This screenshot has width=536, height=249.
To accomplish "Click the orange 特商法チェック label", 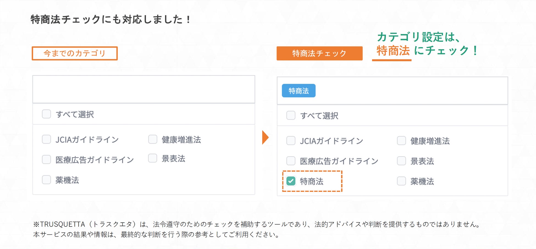I will click(x=319, y=53).
